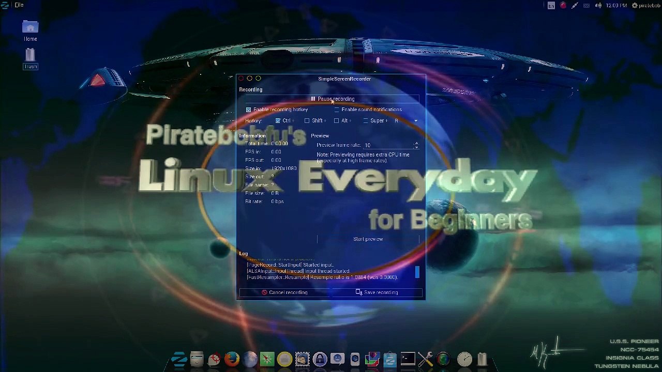Open the hotkey letter R dropdown
The image size is (662, 372).
point(405,120)
